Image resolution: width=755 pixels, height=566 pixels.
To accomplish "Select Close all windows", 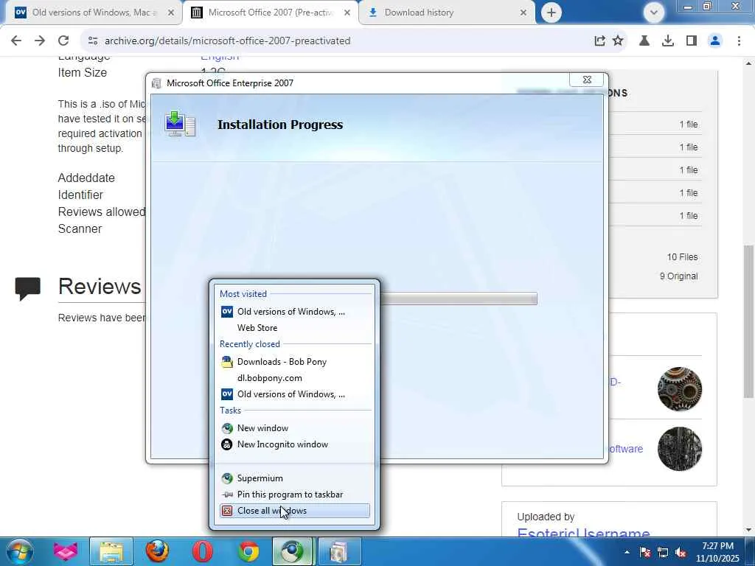I will pos(295,511).
